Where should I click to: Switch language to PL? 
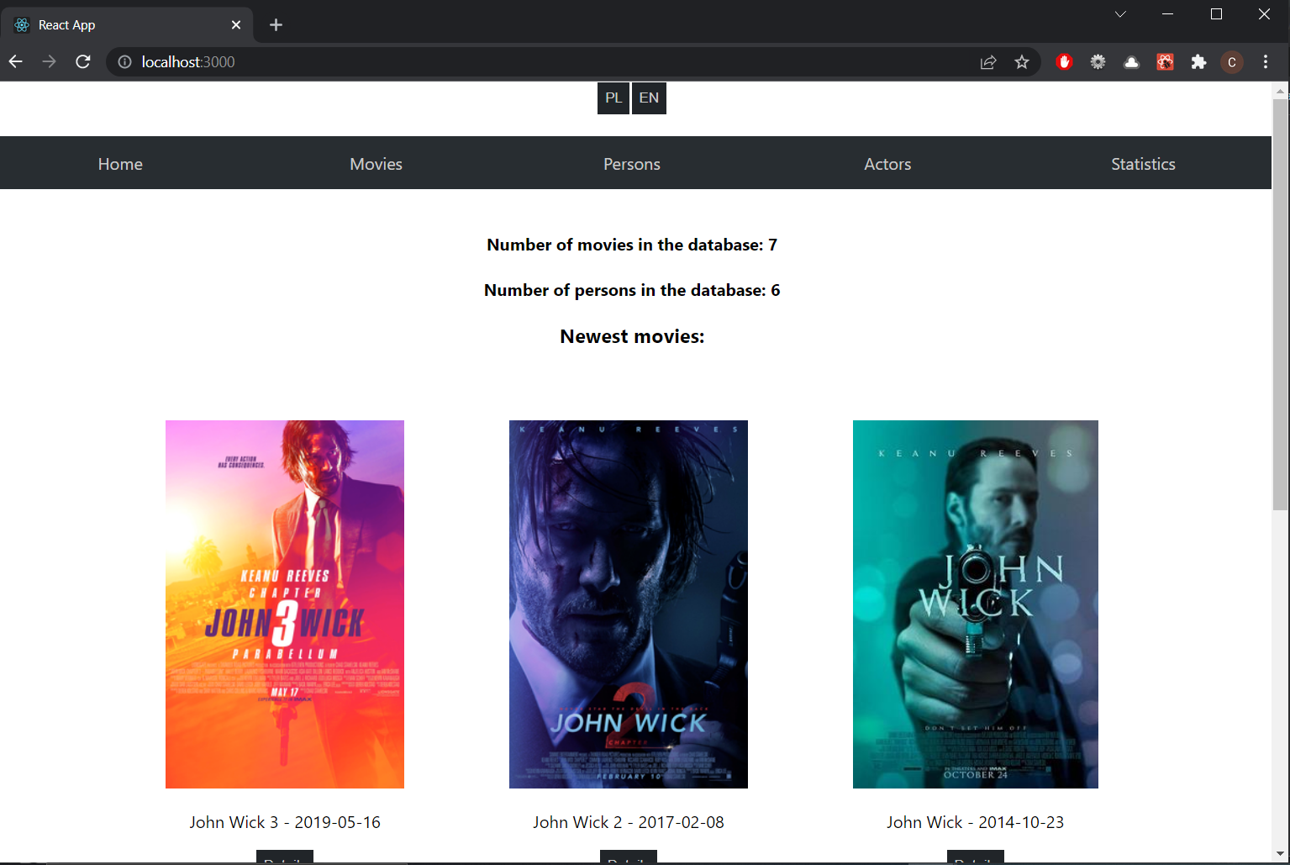[x=613, y=98]
